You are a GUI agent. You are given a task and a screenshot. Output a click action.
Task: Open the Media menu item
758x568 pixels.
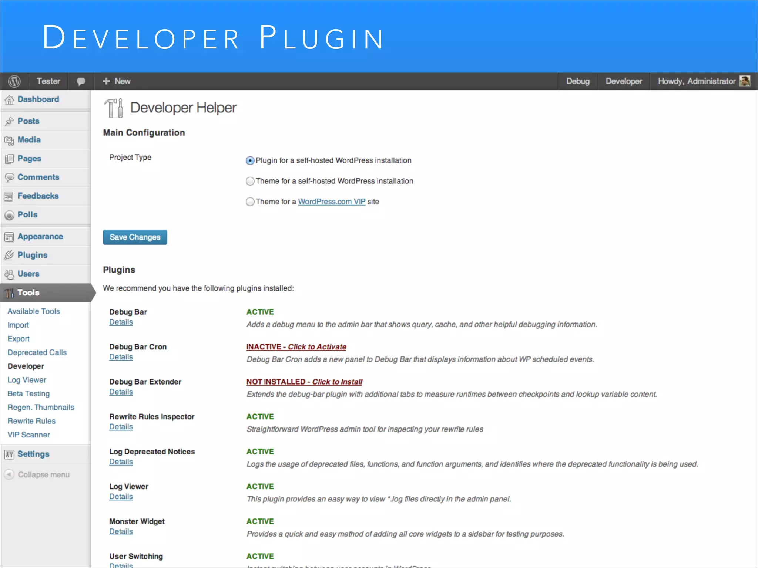[x=29, y=140]
